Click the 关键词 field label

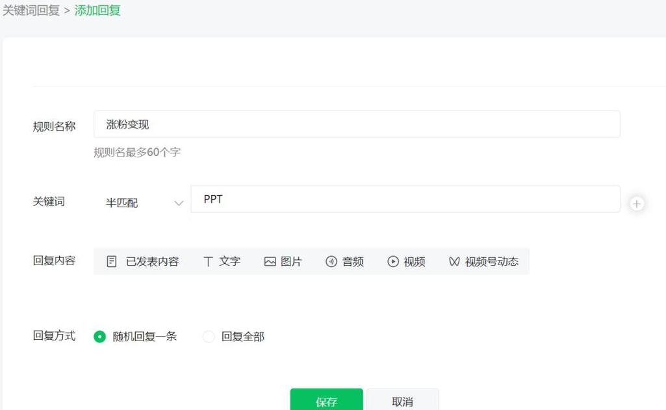pyautogui.click(x=49, y=201)
